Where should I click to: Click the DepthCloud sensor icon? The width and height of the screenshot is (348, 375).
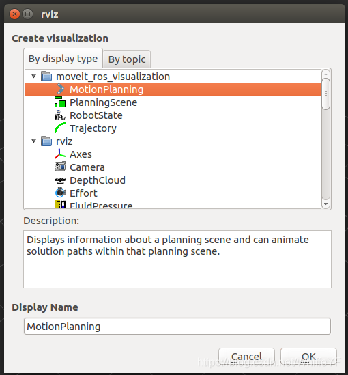pyautogui.click(x=60, y=180)
